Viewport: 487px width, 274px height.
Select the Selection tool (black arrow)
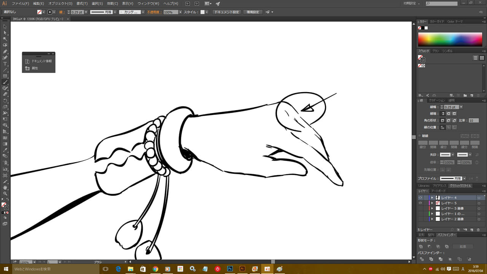pos(5,27)
